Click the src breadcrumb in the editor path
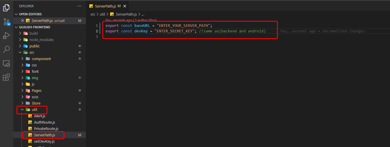The height and width of the screenshot is (147, 390). (93, 14)
